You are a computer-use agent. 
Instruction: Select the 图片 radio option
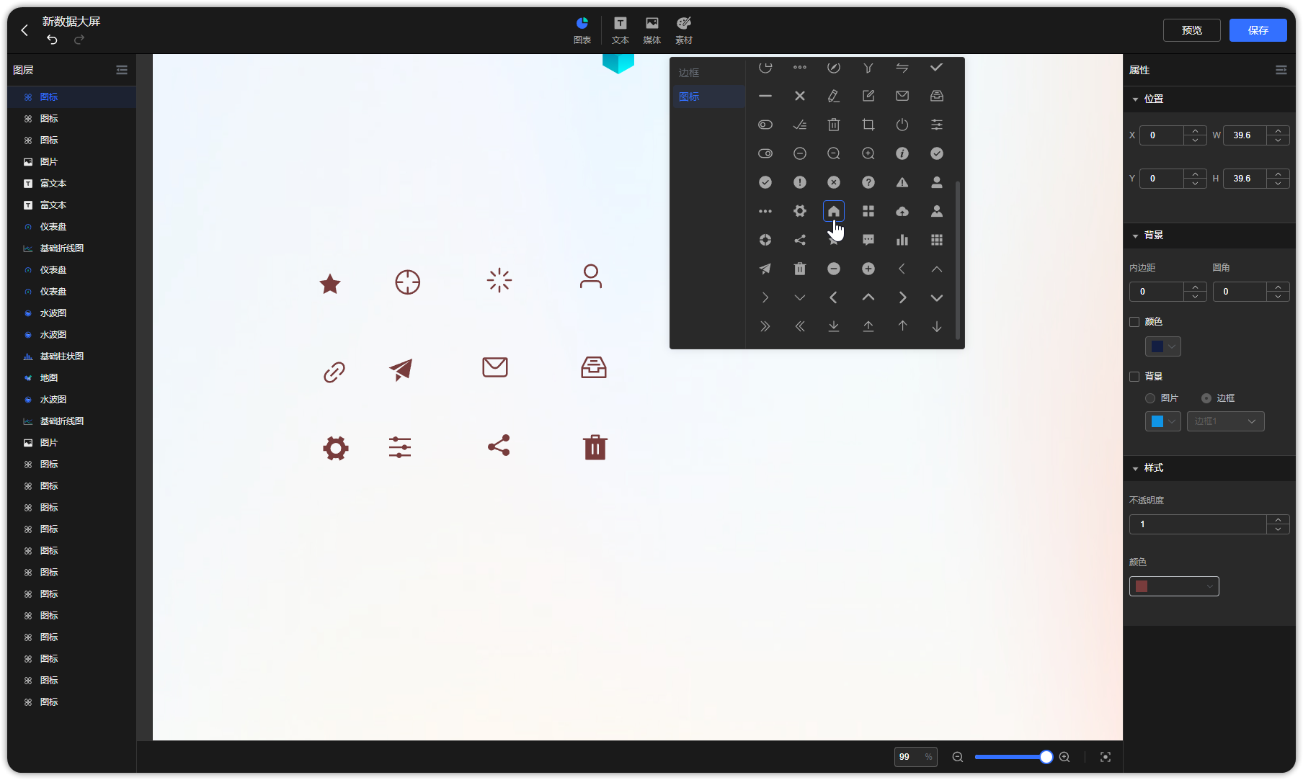click(1150, 398)
